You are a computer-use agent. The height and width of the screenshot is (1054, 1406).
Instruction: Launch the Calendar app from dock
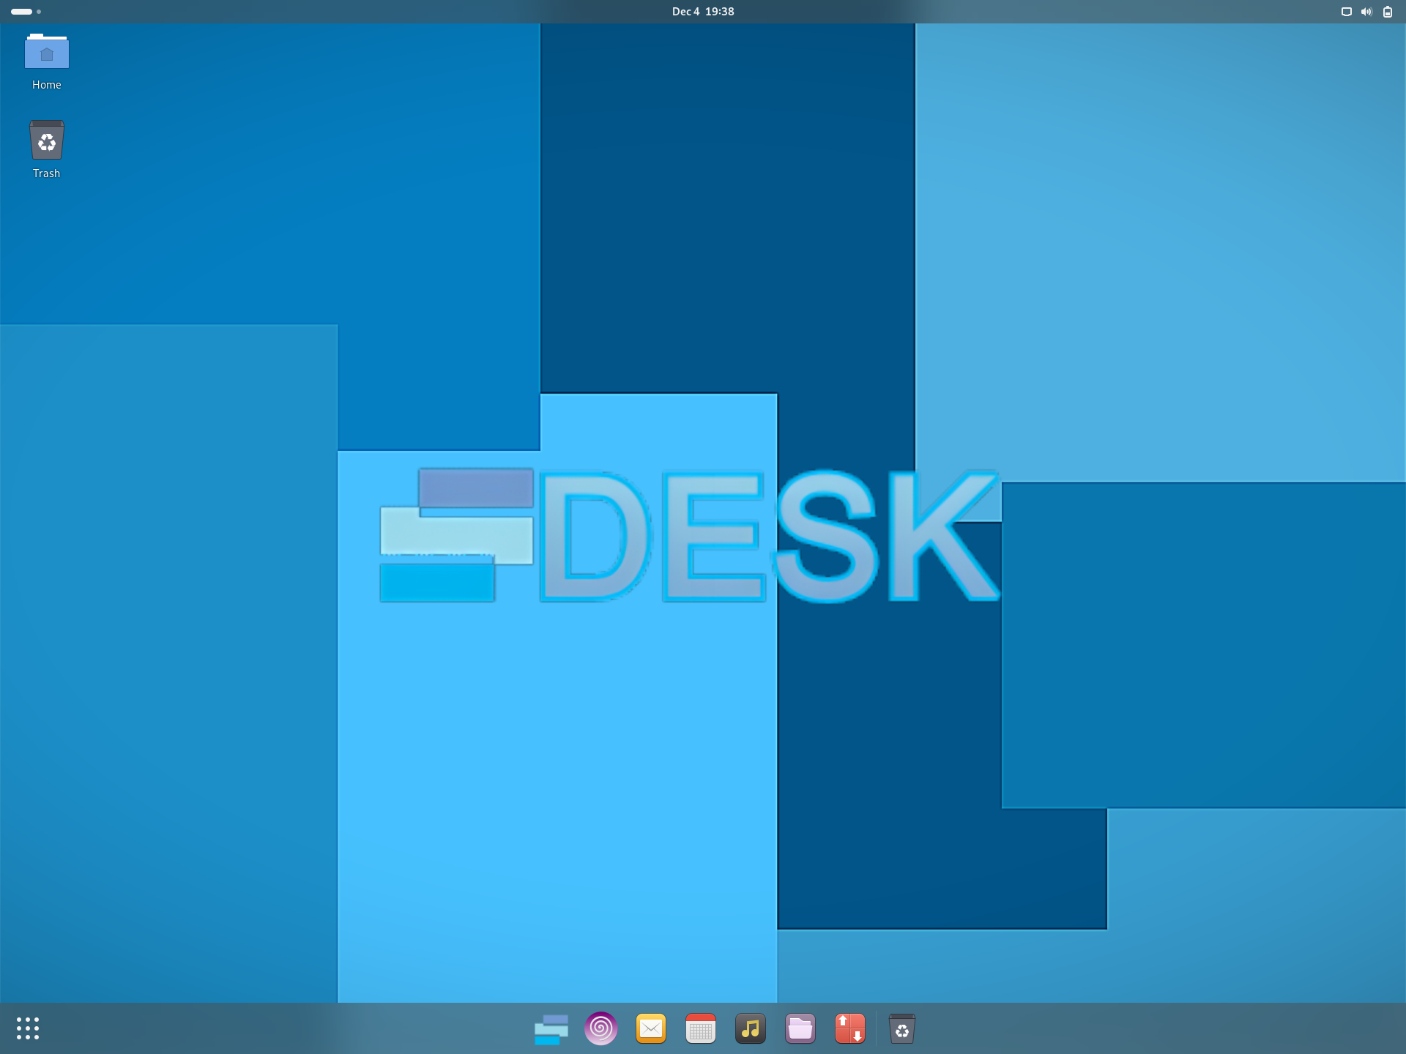[701, 1028]
